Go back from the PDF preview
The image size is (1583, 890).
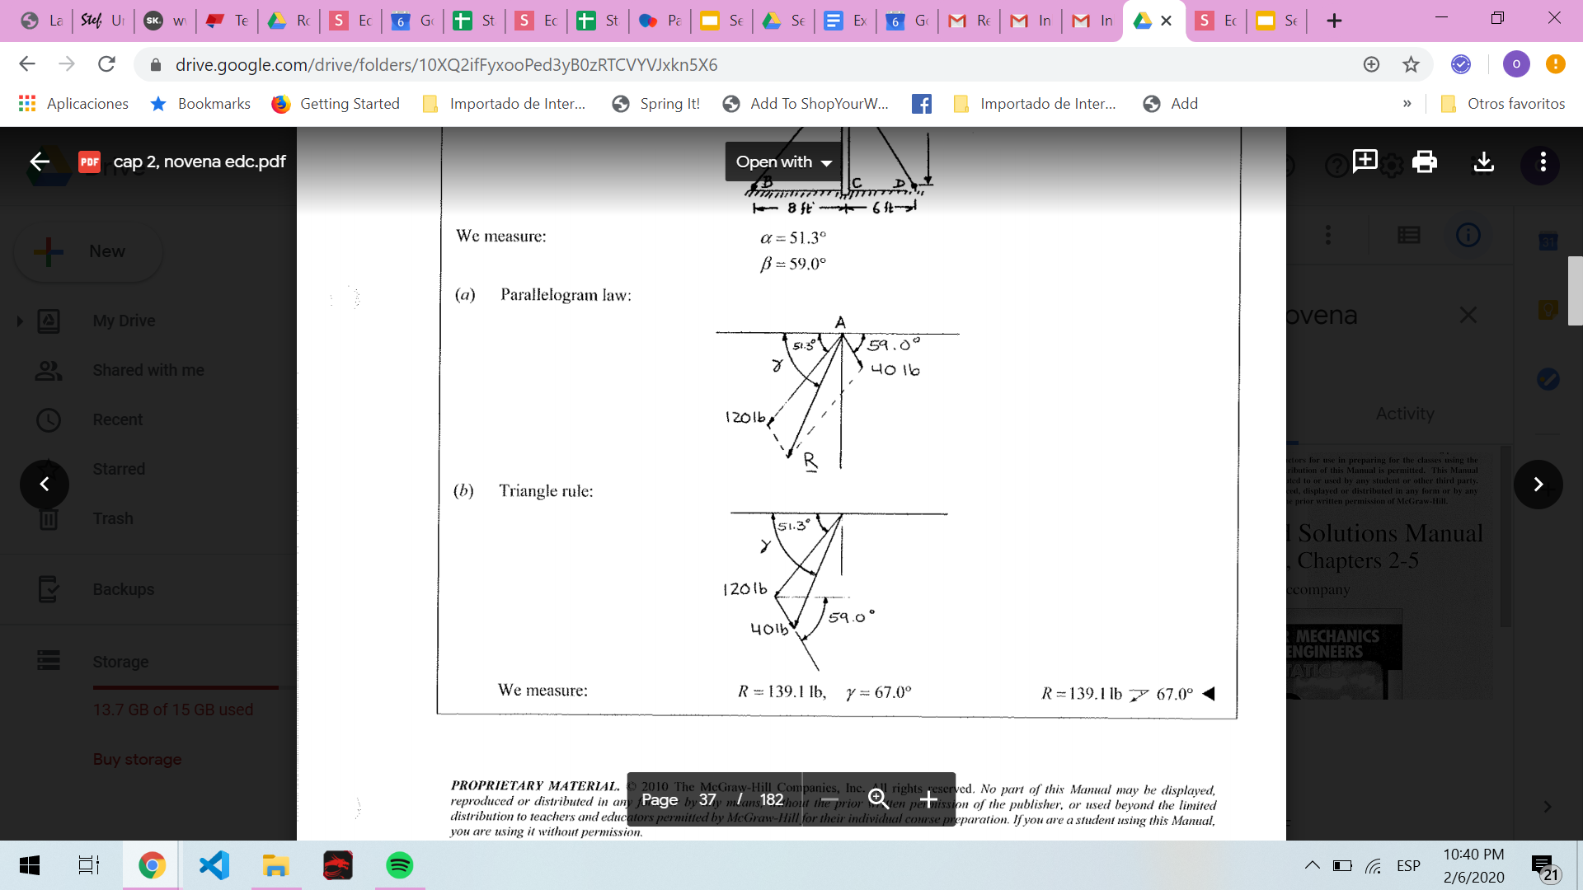pyautogui.click(x=40, y=162)
